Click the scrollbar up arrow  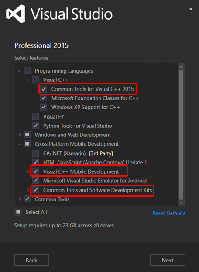coord(181,66)
